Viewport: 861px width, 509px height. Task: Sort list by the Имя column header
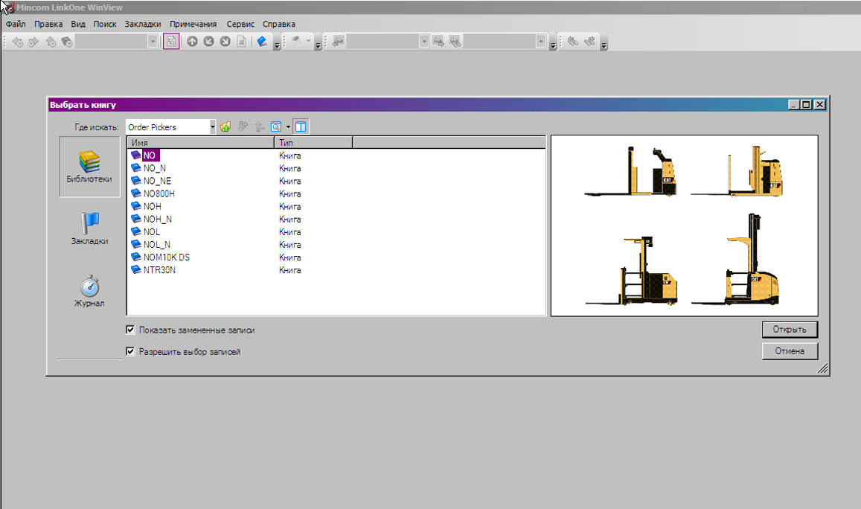pos(200,142)
